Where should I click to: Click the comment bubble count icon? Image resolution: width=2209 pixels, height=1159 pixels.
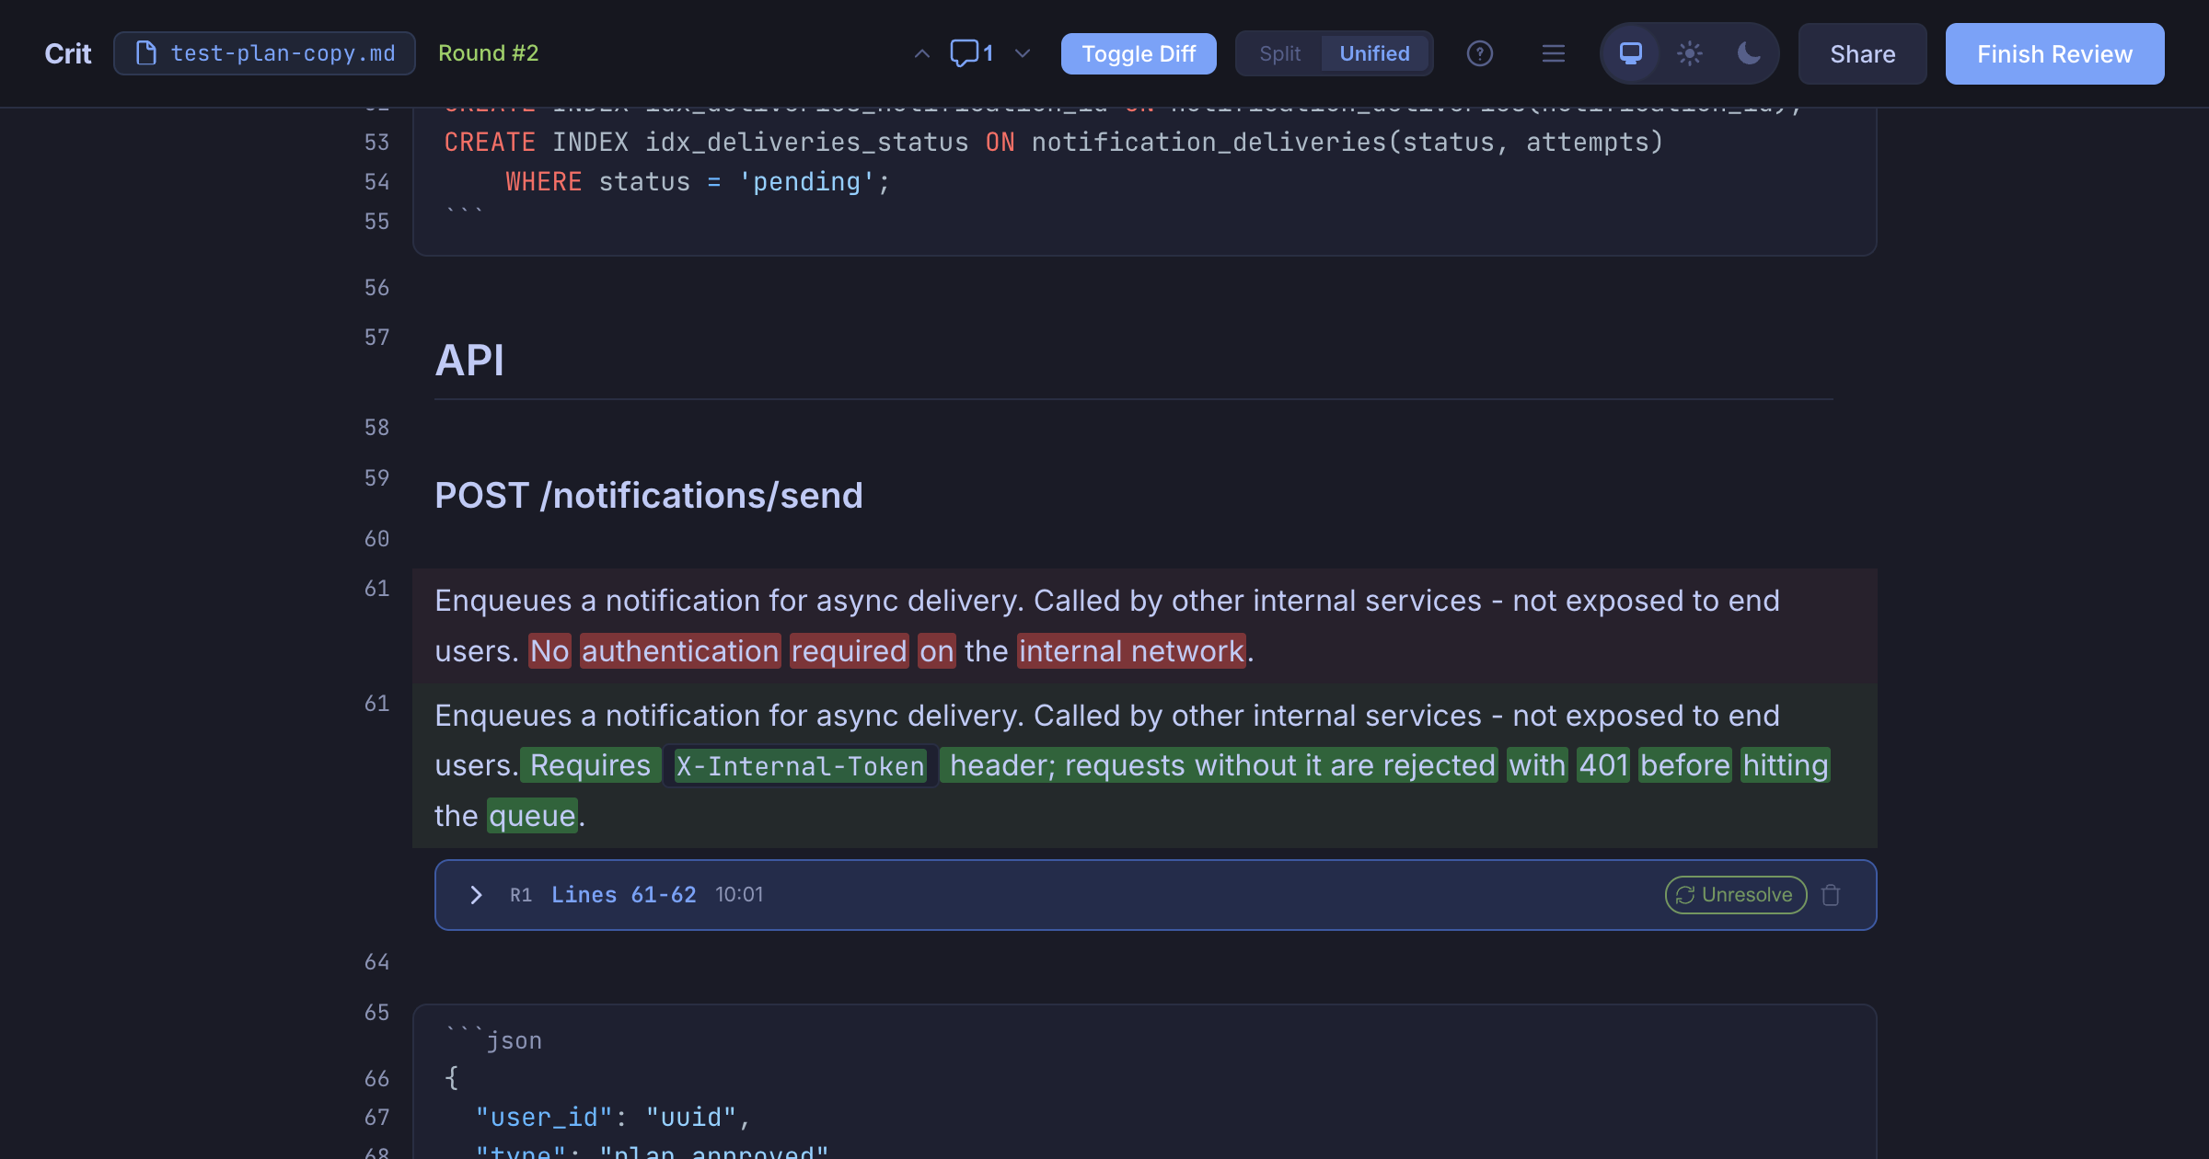tap(971, 53)
